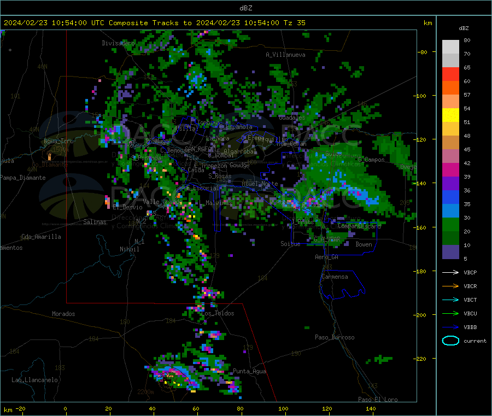
Task: Click the -80 tick on the vertical axis
Action: pyautogui.click(x=422, y=52)
